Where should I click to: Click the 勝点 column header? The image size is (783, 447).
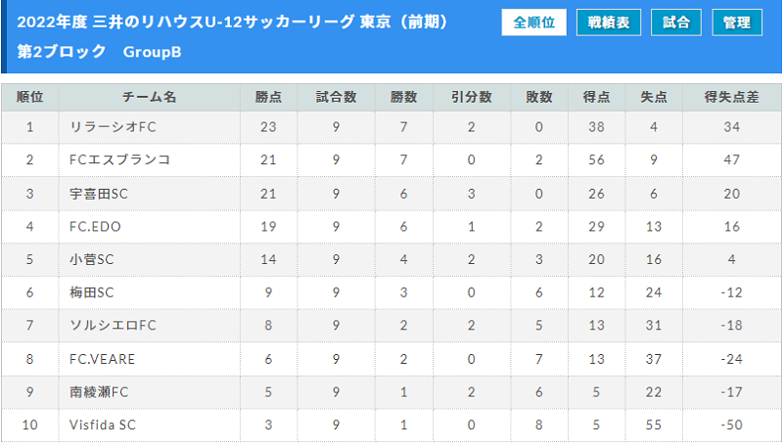click(x=268, y=97)
